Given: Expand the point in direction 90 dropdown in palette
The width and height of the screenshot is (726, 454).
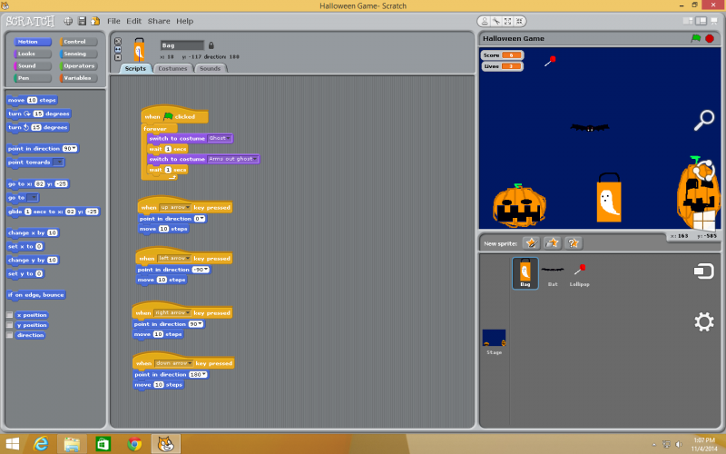Looking at the screenshot, I should click(74, 148).
